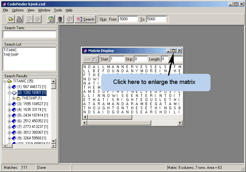Image resolution: width=246 pixels, height=172 pixels.
Task: Click the open book icon of result (2)
Action: pos(14,93)
